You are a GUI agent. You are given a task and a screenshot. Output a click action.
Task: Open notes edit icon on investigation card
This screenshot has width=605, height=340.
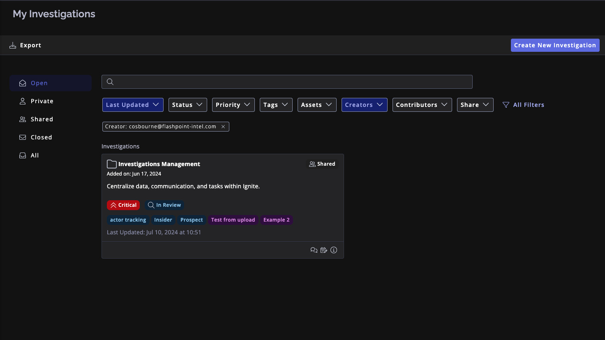[324, 250]
